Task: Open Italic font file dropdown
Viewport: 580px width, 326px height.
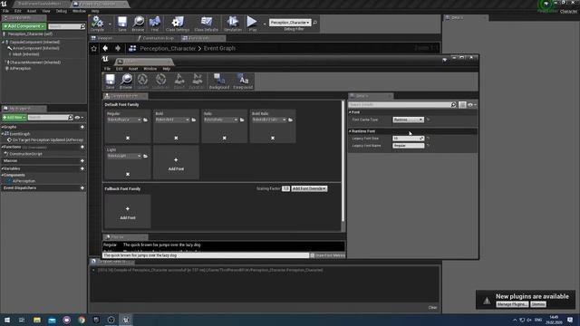Action: tap(221, 120)
